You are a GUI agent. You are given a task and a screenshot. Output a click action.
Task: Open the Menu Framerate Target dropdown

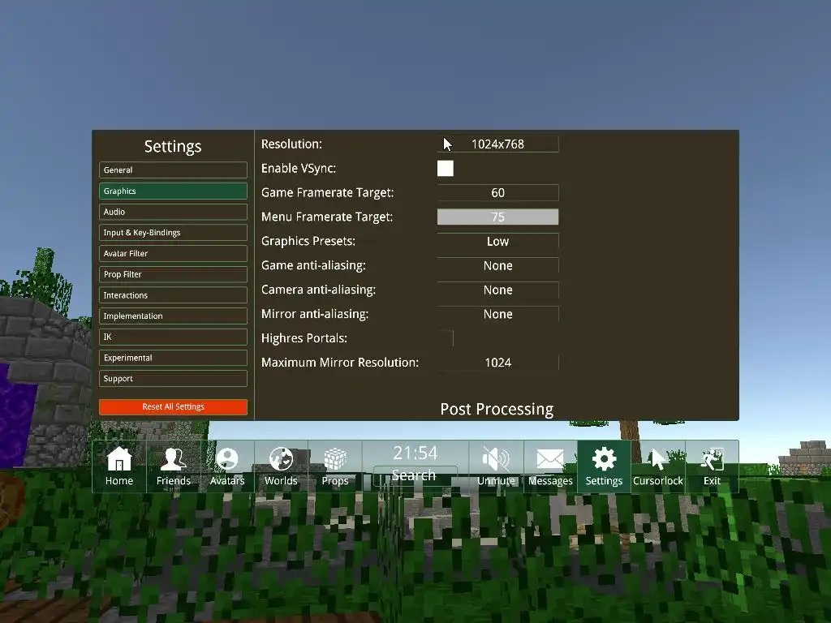click(x=497, y=217)
